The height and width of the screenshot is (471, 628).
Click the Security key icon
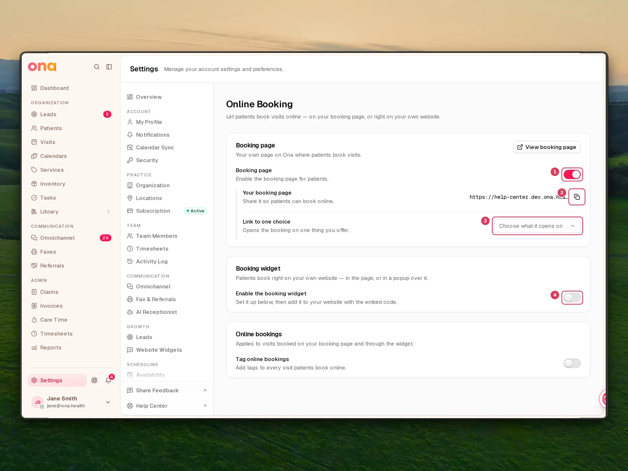click(130, 160)
